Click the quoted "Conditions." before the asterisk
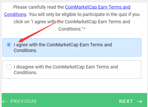 70,29
